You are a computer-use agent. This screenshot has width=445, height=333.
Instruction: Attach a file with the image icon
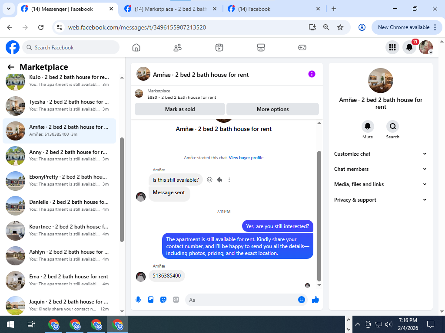151,300
